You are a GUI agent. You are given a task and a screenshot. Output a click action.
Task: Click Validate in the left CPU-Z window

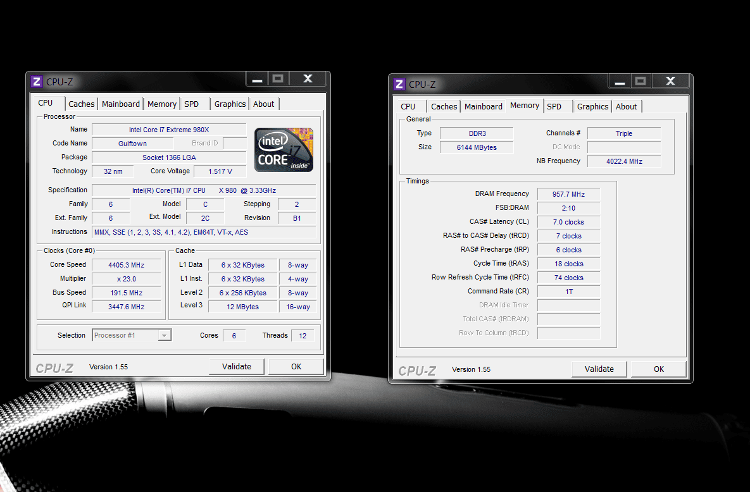click(236, 367)
